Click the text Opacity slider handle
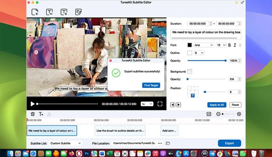The height and width of the screenshot is (157, 272). coord(225,61)
